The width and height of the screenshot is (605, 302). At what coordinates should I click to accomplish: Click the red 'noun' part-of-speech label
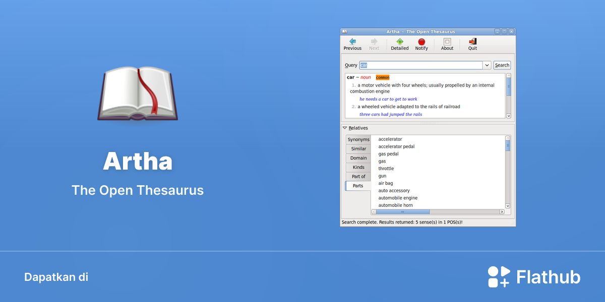pos(366,78)
